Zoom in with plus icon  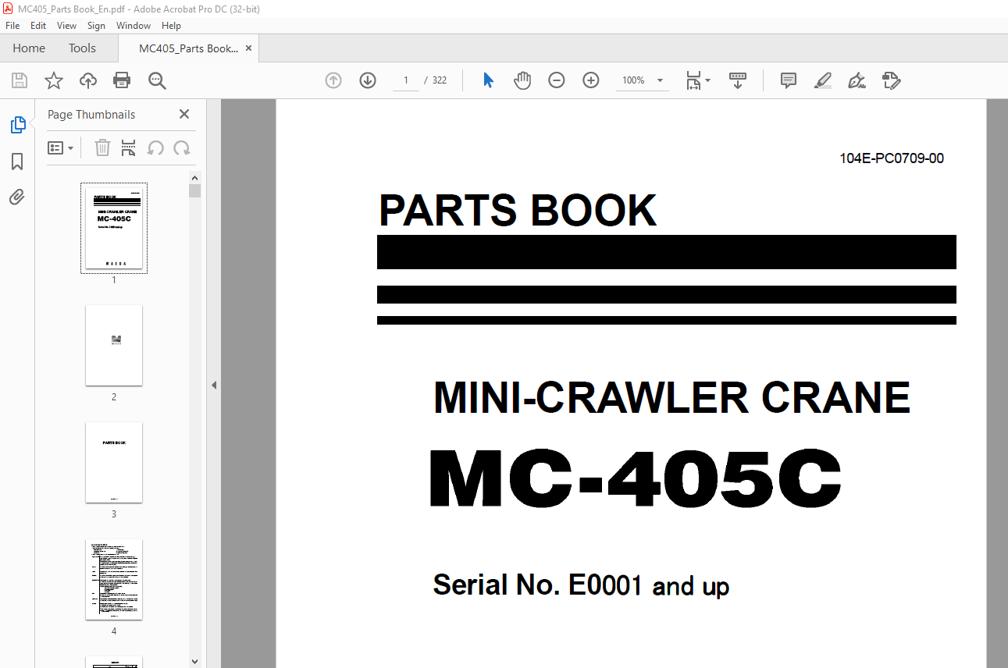(591, 80)
